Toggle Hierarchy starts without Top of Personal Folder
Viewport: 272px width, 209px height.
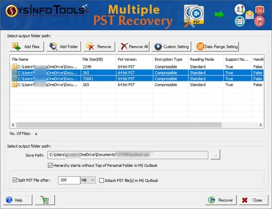coord(50,165)
